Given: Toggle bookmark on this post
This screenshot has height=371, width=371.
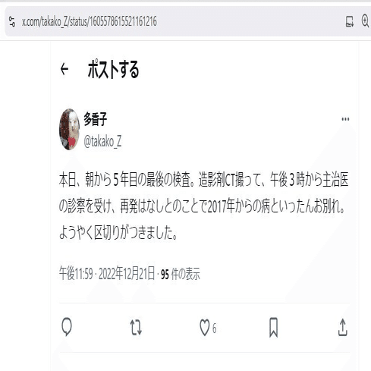Looking at the screenshot, I should click(273, 328).
